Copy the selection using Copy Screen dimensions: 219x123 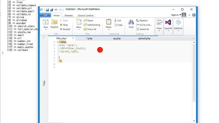coord(118,25)
